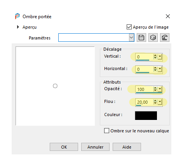
Task: Click the PaintShop Pro logo in title bar
Action: 17,16
